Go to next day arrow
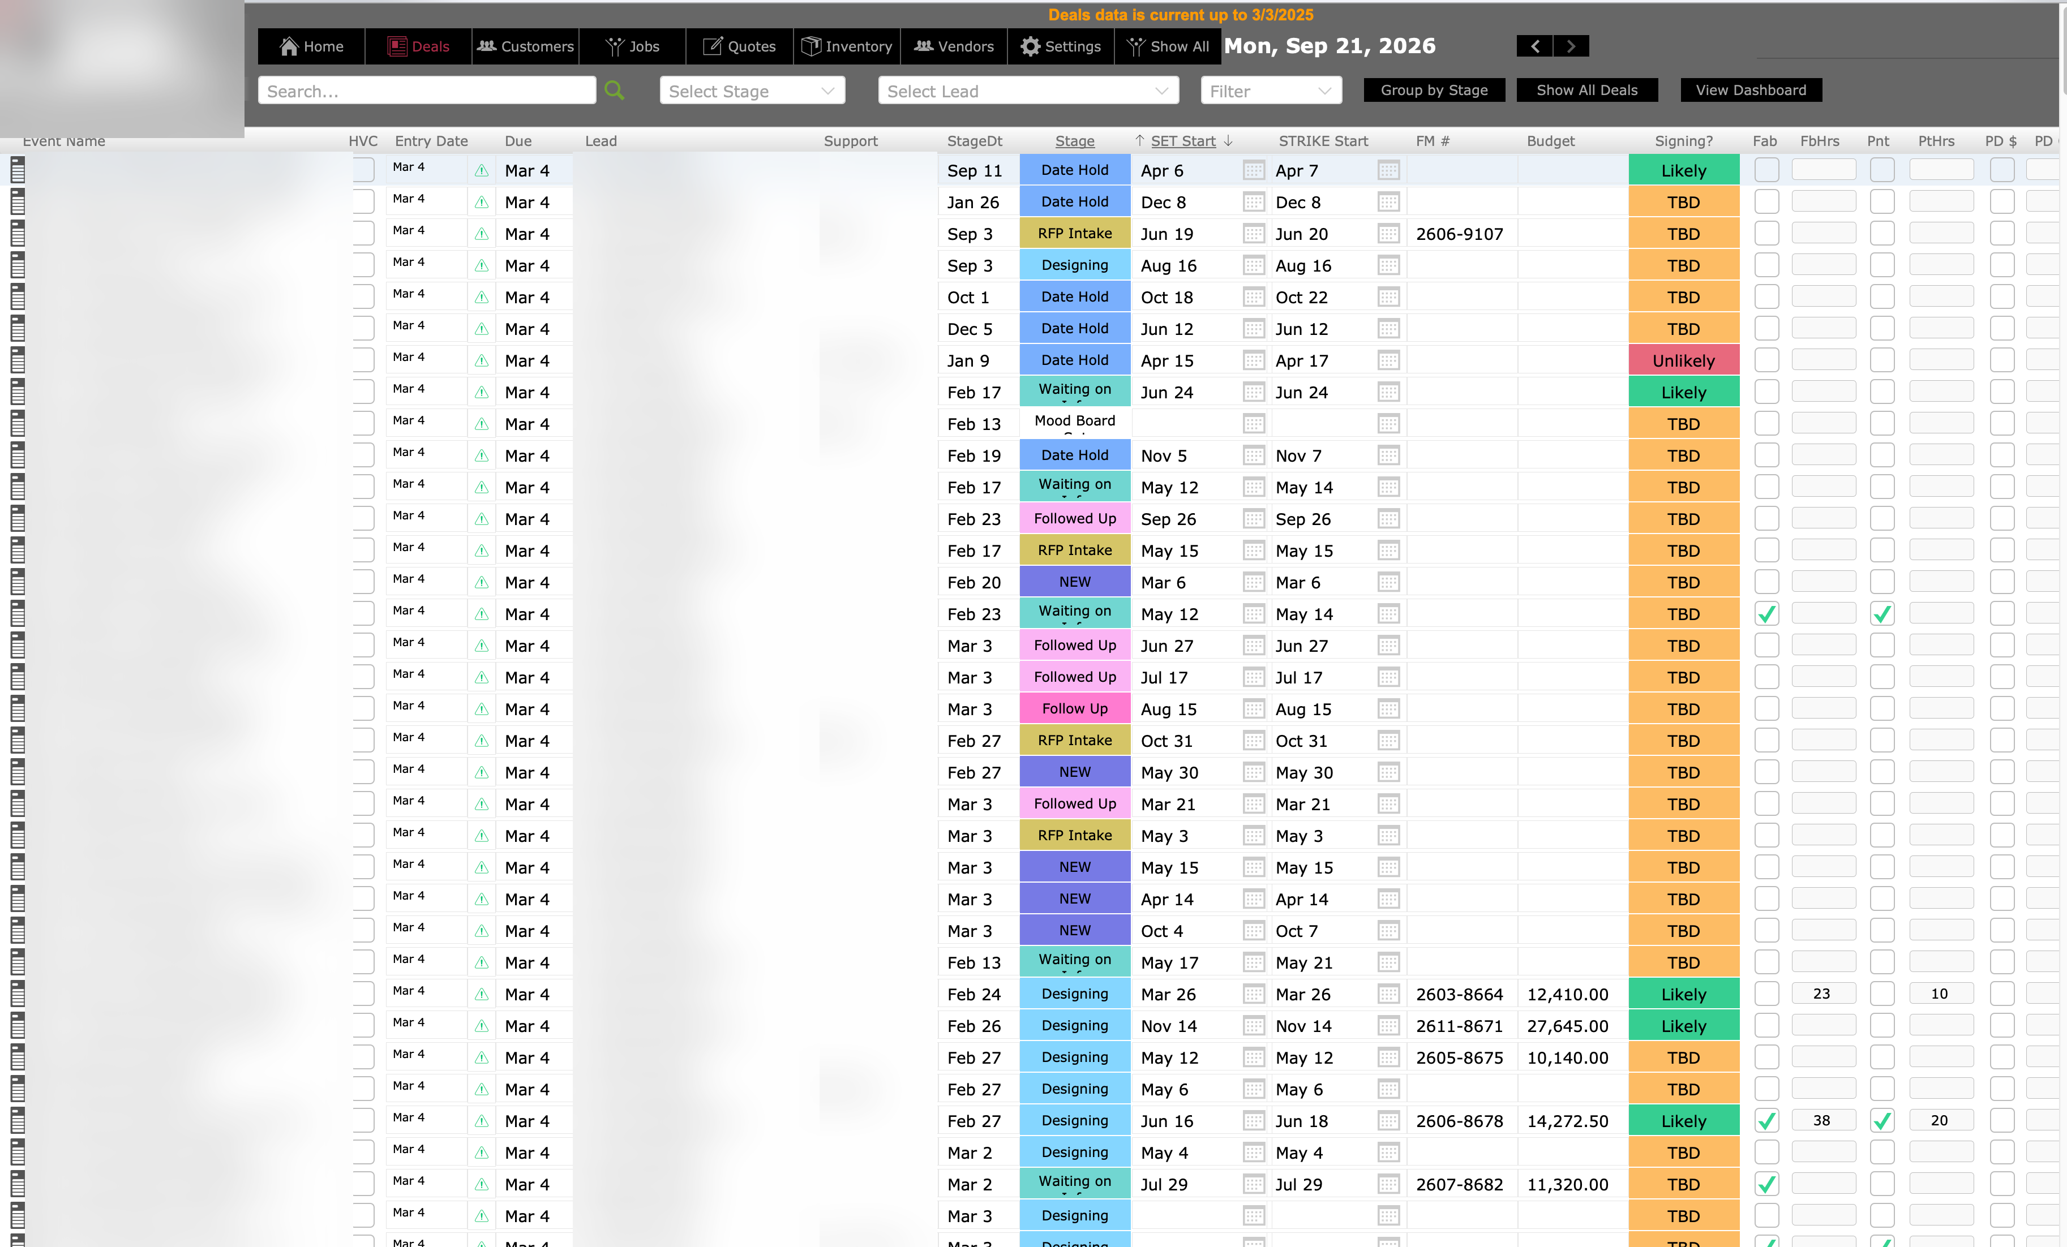Image resolution: width=2067 pixels, height=1247 pixels. coord(1571,46)
